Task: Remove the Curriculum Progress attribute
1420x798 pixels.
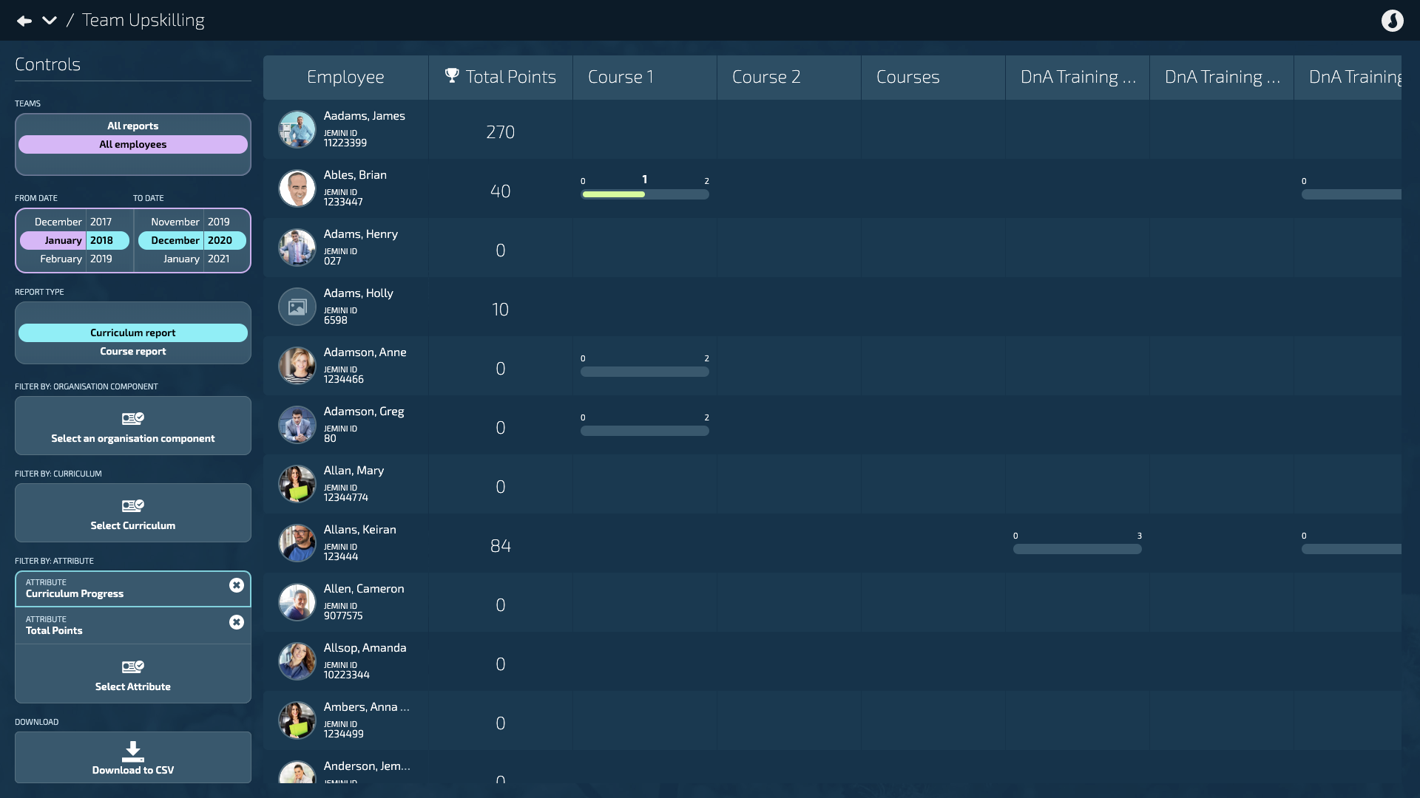Action: tap(237, 585)
